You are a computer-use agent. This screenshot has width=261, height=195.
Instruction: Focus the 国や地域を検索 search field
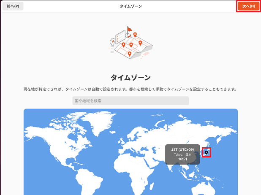(x=130, y=101)
